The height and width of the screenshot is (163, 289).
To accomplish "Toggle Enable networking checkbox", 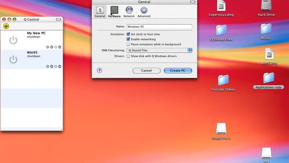I will 128,39.
